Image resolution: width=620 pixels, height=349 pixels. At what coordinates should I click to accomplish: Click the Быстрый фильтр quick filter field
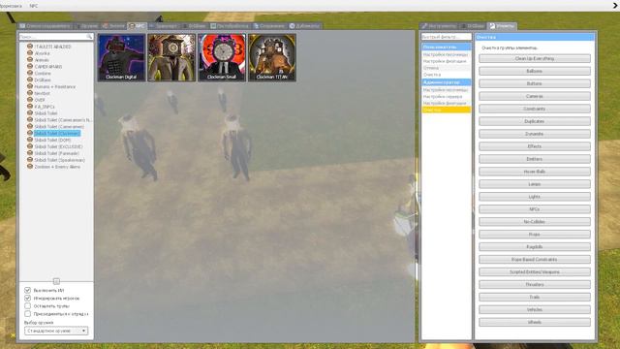(x=447, y=37)
